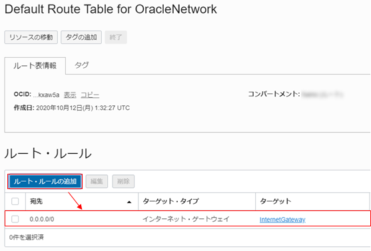Sort by 宛先 column arrow
371x251 pixels.
(129, 202)
